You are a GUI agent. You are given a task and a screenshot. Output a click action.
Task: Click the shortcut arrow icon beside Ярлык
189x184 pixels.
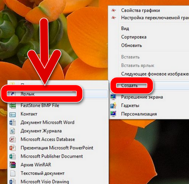12,94
